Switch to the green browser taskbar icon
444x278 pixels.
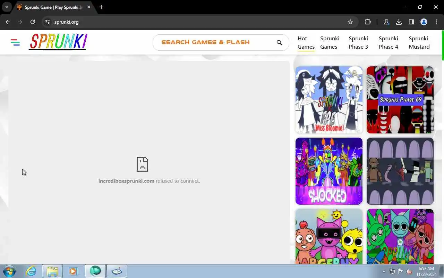click(95, 271)
